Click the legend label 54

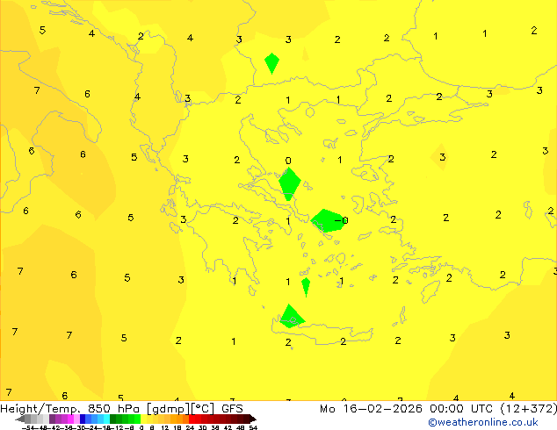253,428
